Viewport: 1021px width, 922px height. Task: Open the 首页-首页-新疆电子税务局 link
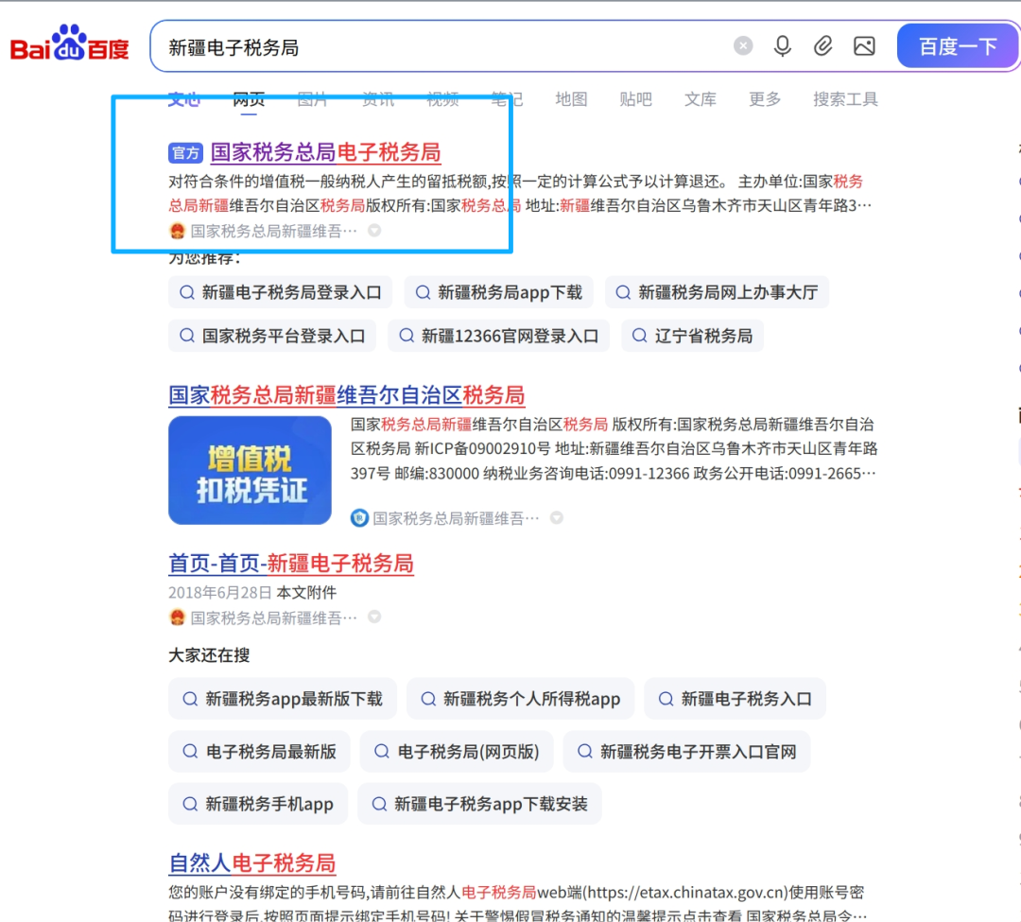point(291,564)
